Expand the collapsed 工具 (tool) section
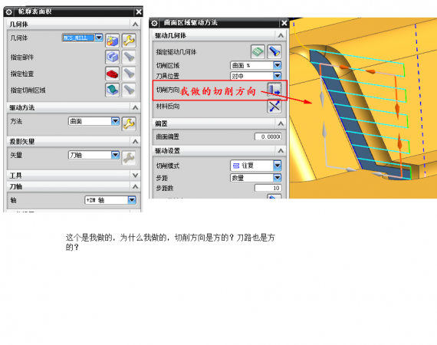 135,176
